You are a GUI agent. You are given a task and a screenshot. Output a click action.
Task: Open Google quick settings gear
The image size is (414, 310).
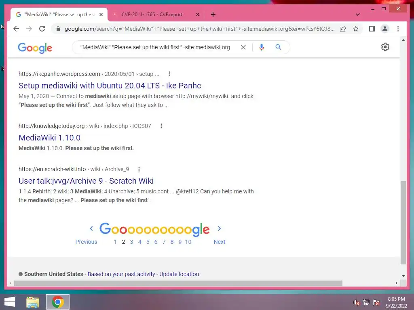pos(385,47)
